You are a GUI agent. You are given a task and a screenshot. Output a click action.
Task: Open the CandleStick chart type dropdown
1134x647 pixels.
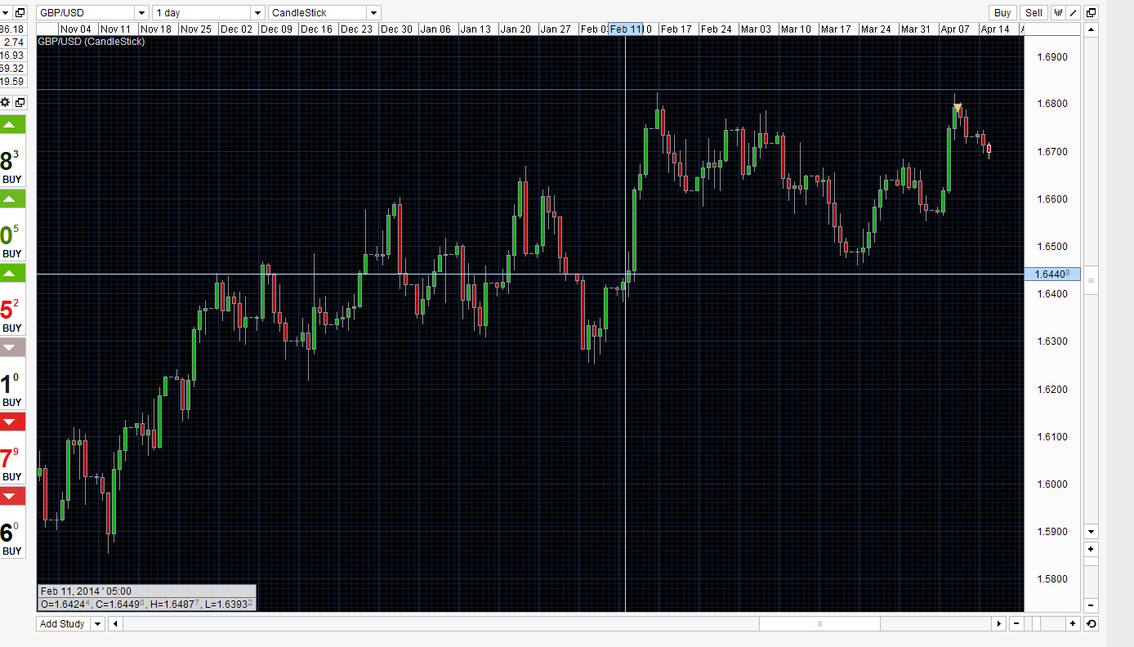pyautogui.click(x=373, y=13)
